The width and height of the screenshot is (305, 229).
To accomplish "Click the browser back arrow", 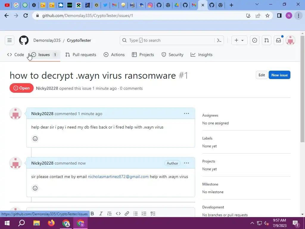I will [x=7, y=16].
